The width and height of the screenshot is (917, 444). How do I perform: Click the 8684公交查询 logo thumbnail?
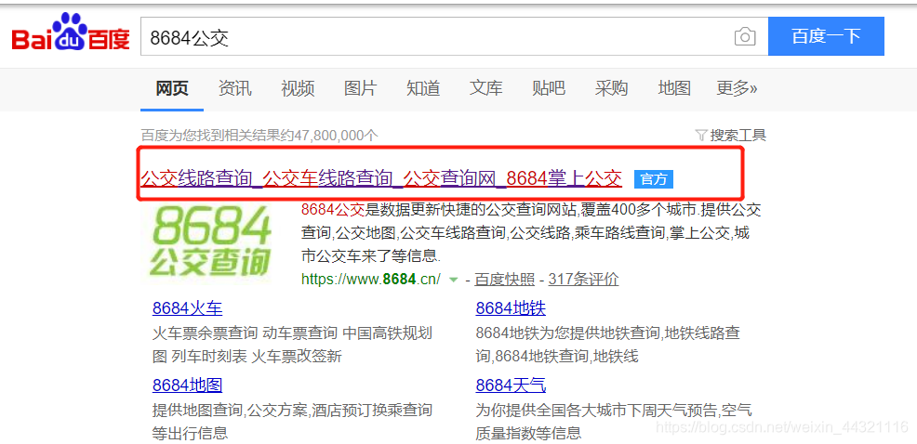(210, 242)
